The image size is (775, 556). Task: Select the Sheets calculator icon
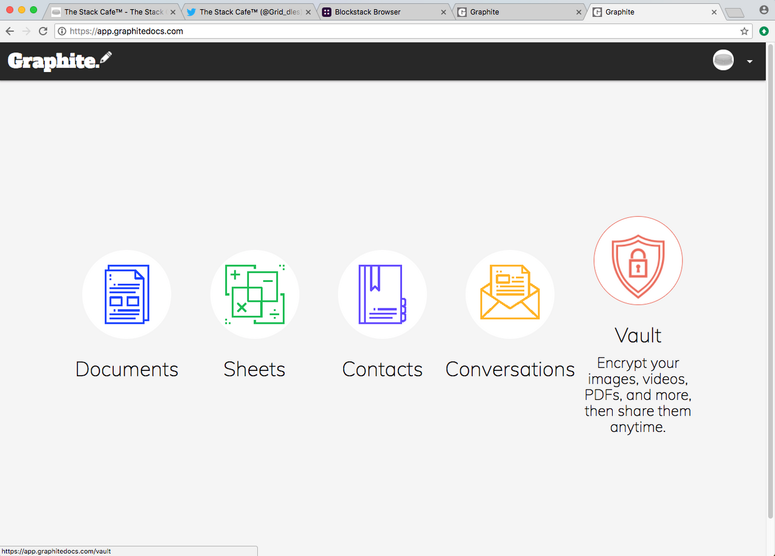[x=254, y=294]
